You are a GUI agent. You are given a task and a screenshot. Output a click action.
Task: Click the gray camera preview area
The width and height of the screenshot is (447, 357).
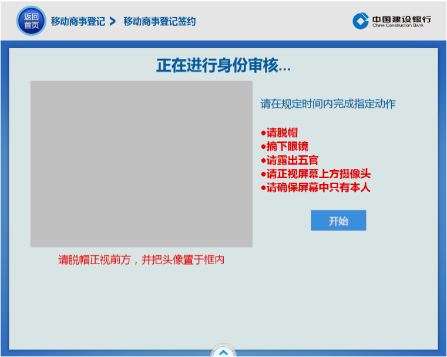(x=142, y=164)
